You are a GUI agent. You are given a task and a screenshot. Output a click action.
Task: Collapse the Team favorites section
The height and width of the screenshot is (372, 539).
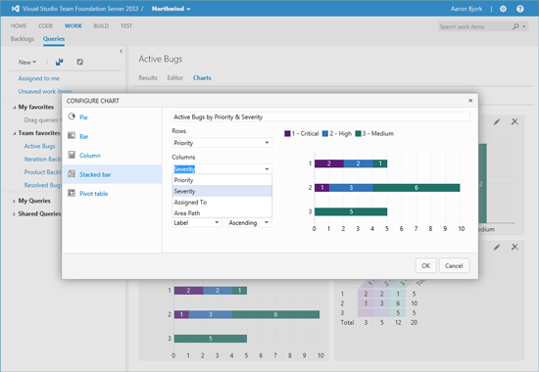click(x=15, y=133)
